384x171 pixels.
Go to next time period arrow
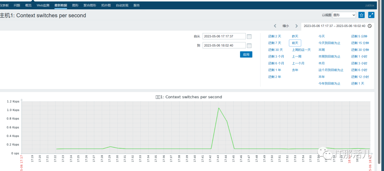[x=297, y=26]
